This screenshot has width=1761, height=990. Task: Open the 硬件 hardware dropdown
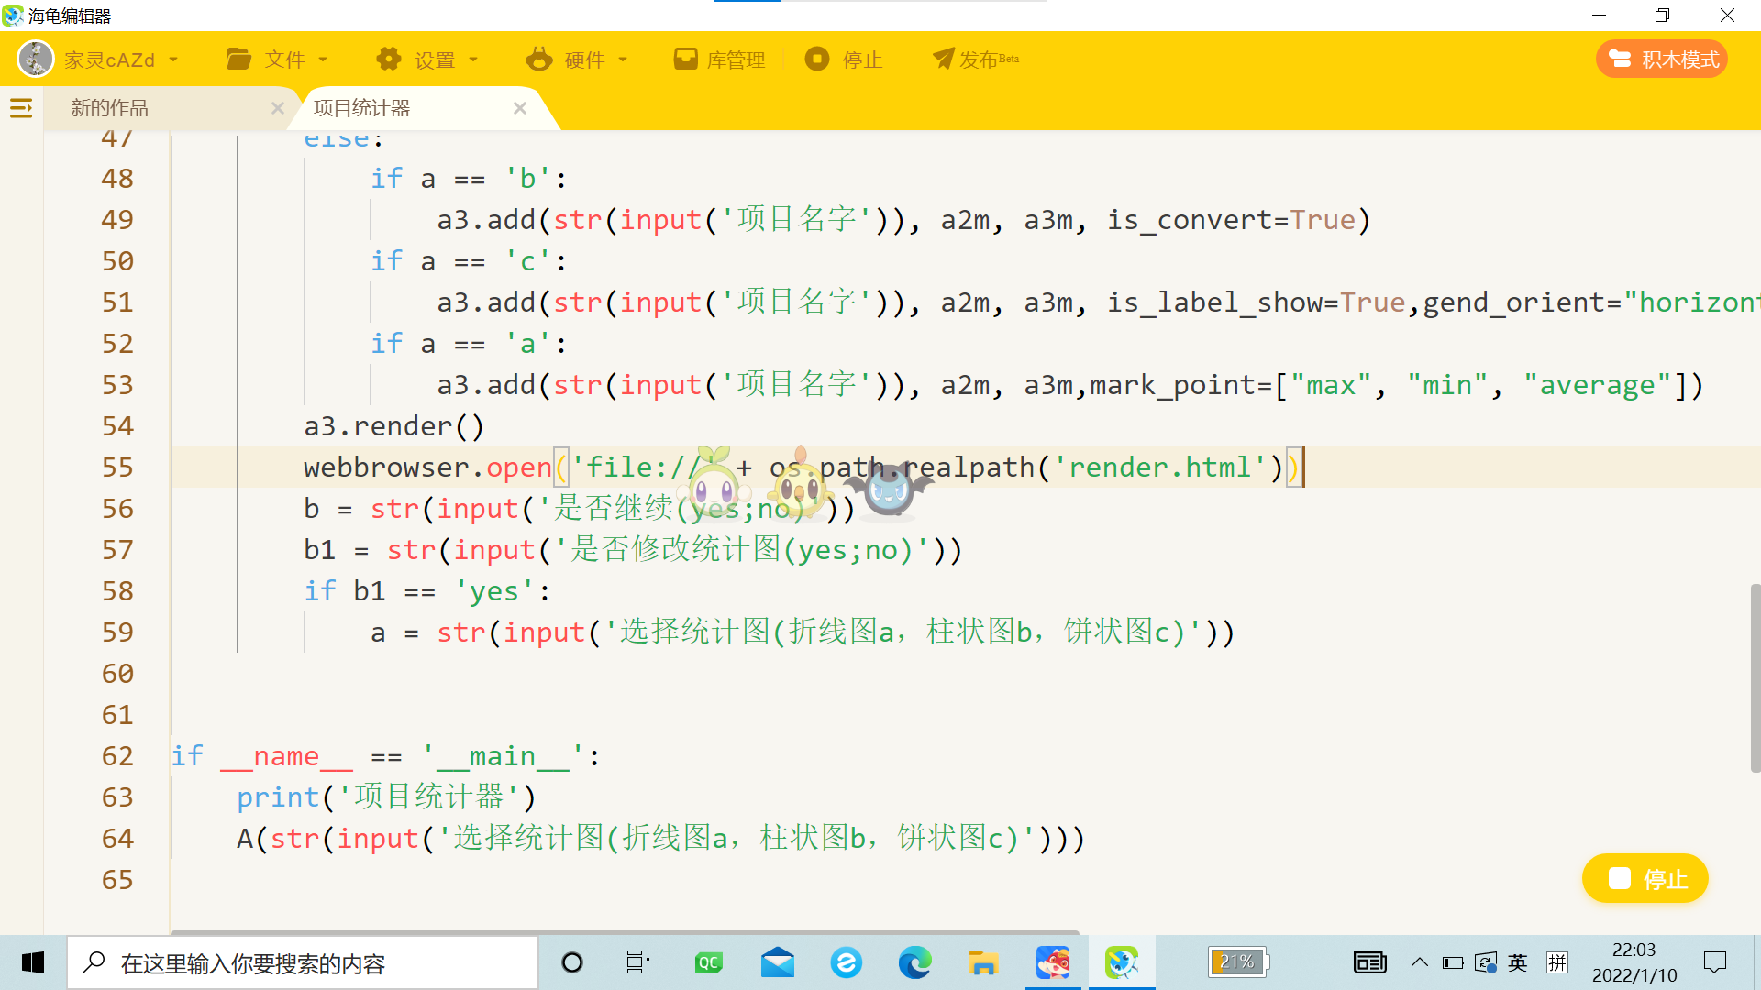[577, 60]
